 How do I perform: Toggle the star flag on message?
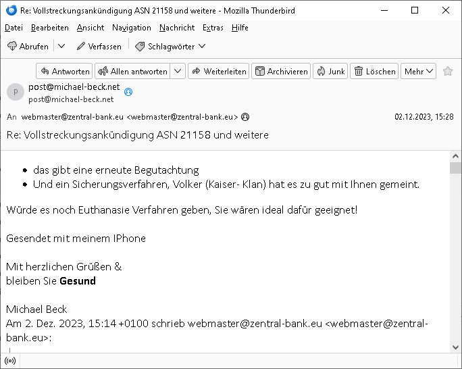click(448, 71)
